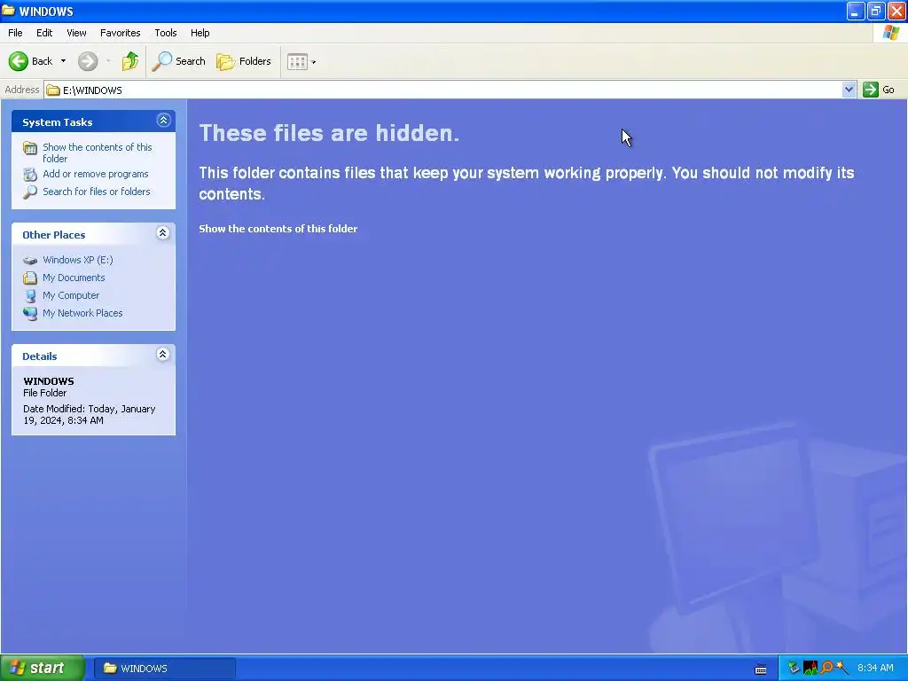The image size is (908, 681).
Task: Open My Network Places
Action: coord(82,313)
